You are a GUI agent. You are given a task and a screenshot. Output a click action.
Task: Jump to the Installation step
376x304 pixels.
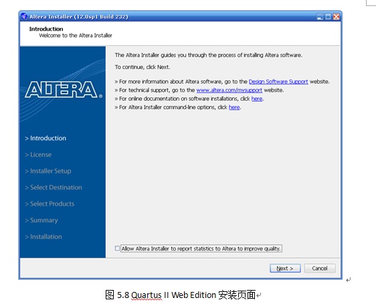coord(43,237)
